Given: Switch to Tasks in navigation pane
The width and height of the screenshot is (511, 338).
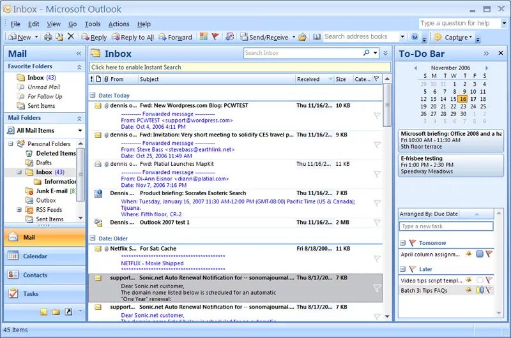Looking at the screenshot, I should 45,294.
